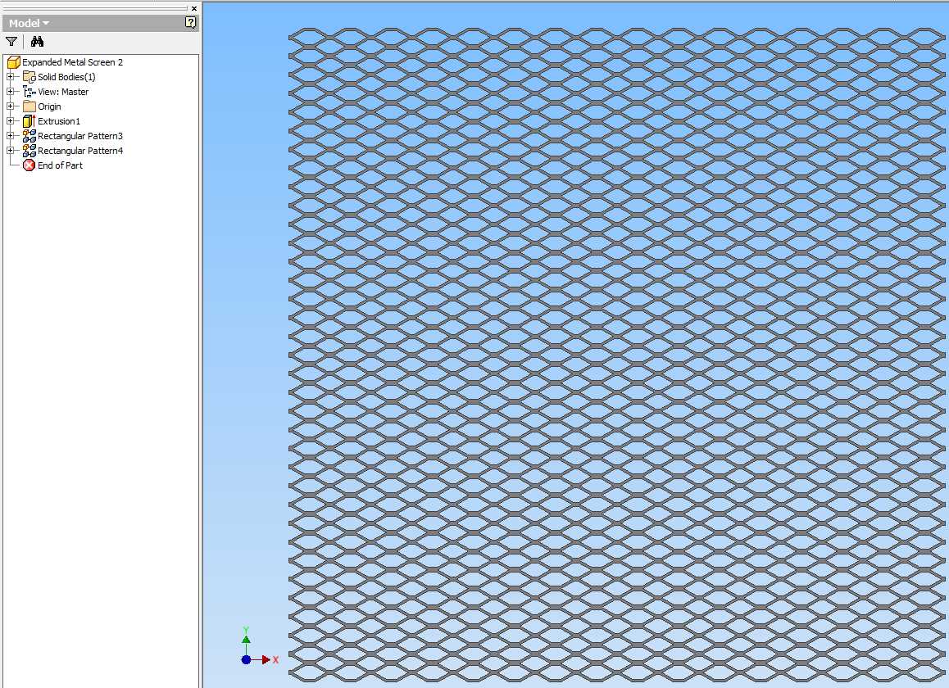Select the Expanded Metal Screen 2 label
Image resolution: width=949 pixels, height=688 pixels.
point(73,62)
